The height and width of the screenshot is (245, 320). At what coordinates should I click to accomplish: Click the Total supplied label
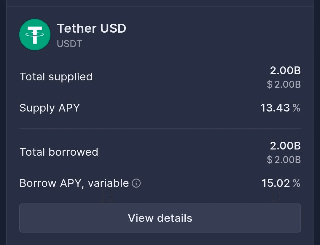pyautogui.click(x=56, y=77)
